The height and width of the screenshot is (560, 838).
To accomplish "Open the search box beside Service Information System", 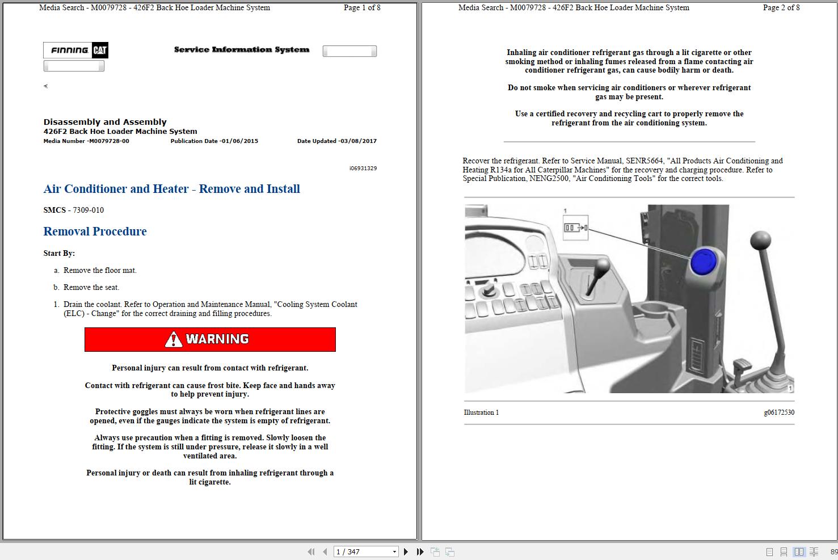I will click(349, 50).
